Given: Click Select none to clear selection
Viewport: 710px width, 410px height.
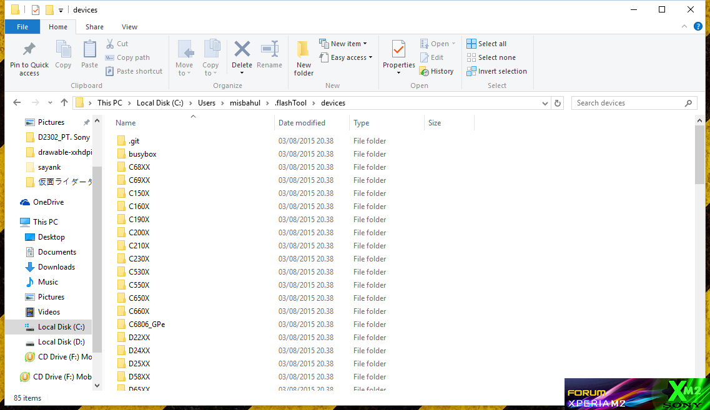Looking at the screenshot, I should (495, 57).
